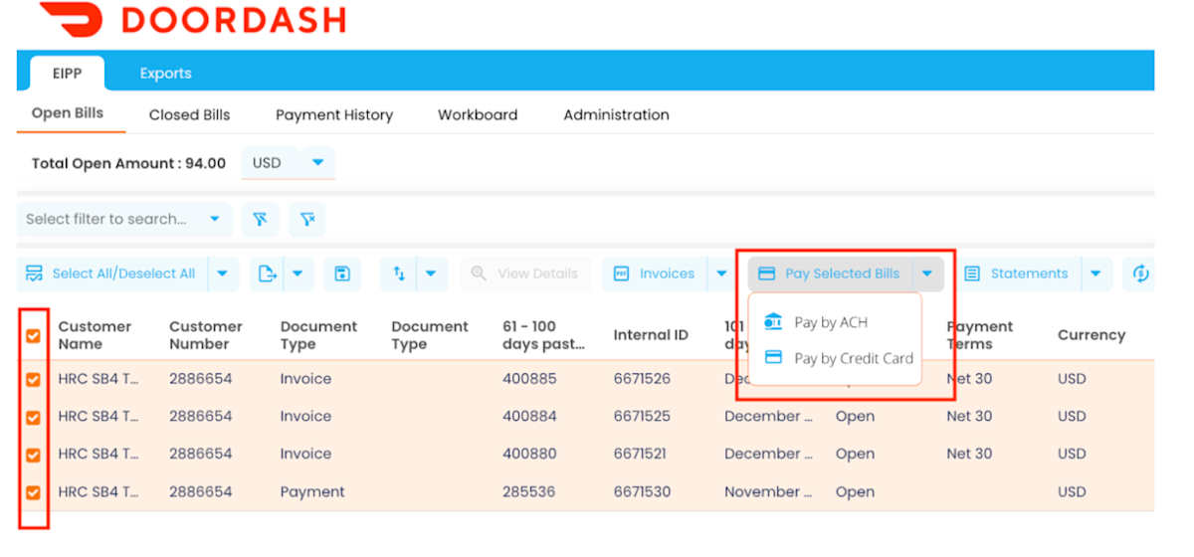Click the card icon beside Pay by Credit Card
The width and height of the screenshot is (1194, 557).
tap(773, 358)
